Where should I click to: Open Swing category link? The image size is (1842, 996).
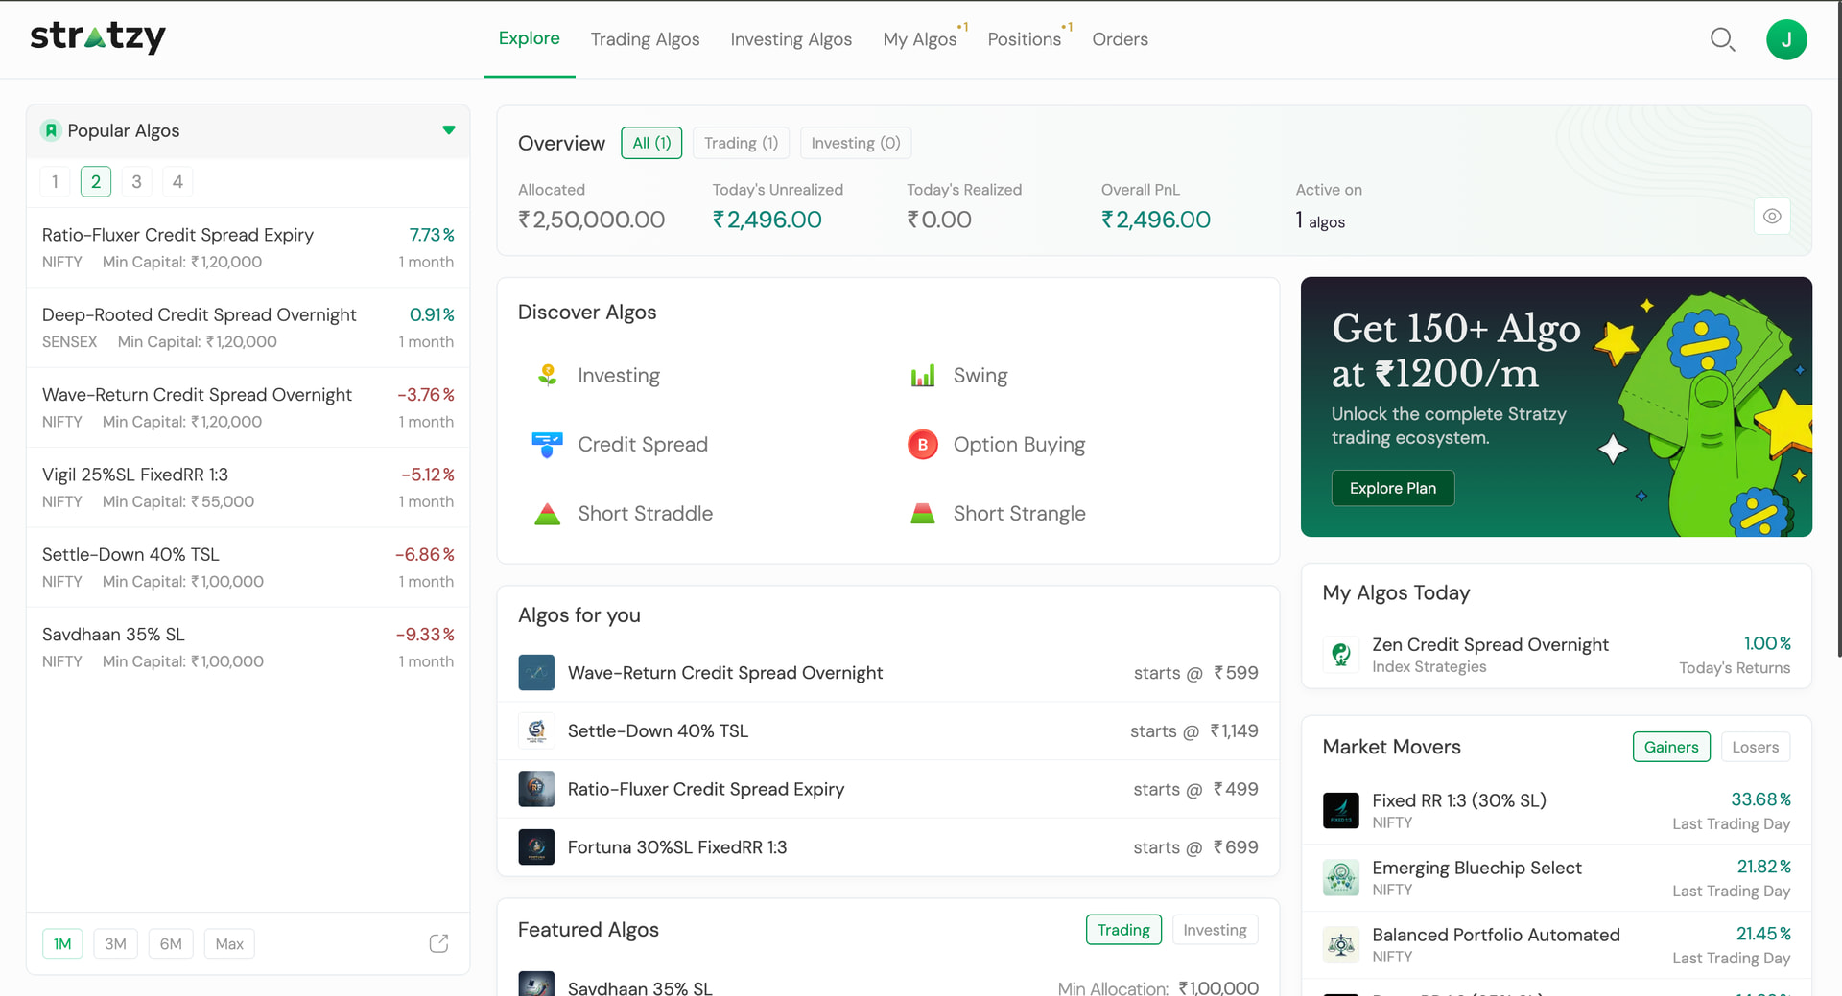point(980,376)
